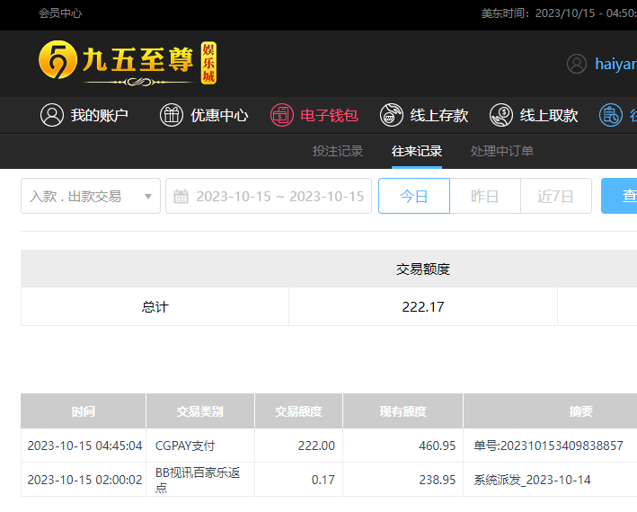This screenshot has height=512, width=637.
Task: Click the calendar icon in date field
Action: point(181,196)
